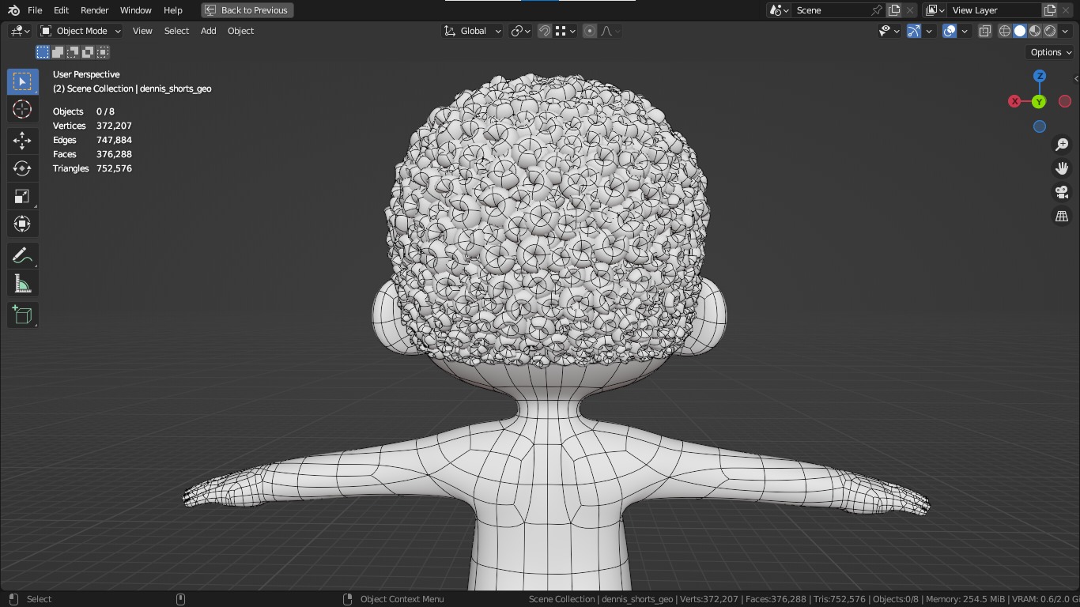Screen dimensions: 1080x607
Task: Expand the gizmo options arrow
Action: (929, 31)
